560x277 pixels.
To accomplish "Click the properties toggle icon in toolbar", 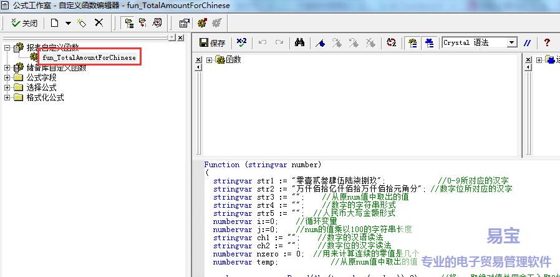I will point(184,23).
